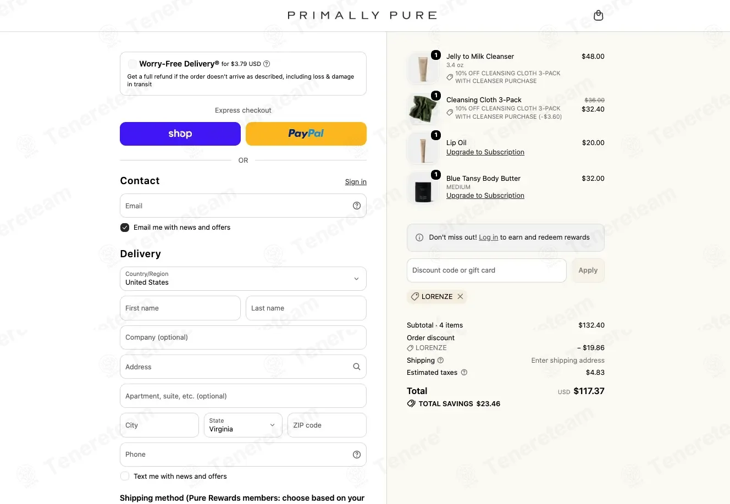Pay with Shop express checkout button
This screenshot has width=730, height=504.
click(180, 134)
